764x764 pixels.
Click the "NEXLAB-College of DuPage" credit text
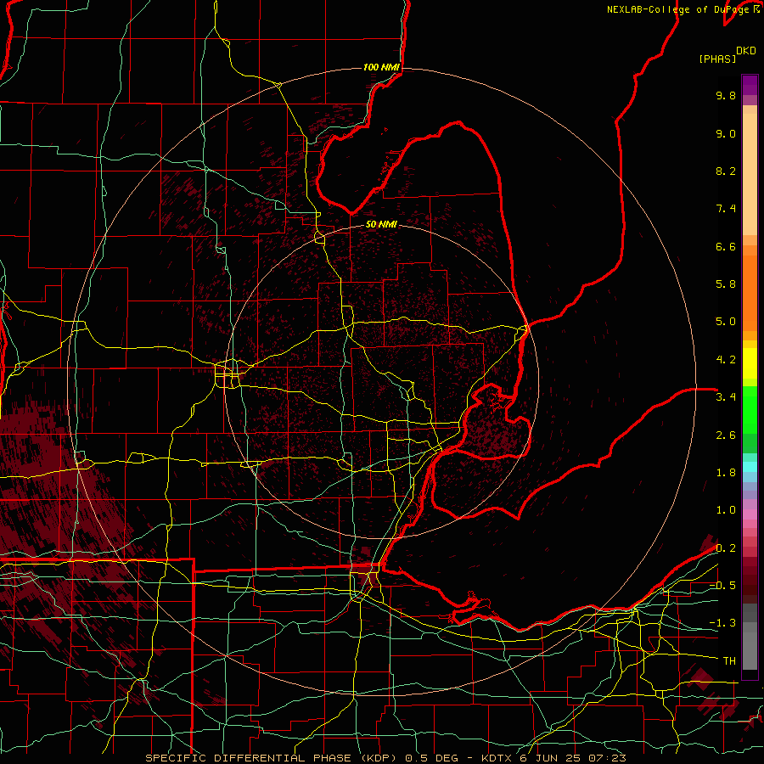pyautogui.click(x=679, y=9)
